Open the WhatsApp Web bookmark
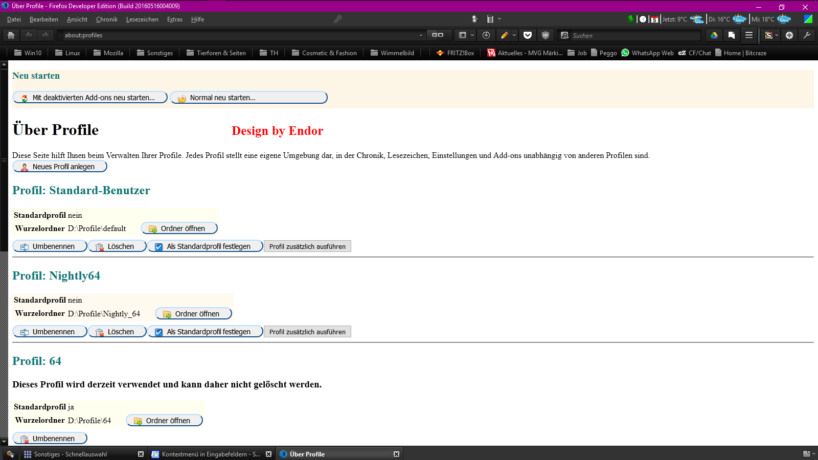The width and height of the screenshot is (818, 460). 648,53
